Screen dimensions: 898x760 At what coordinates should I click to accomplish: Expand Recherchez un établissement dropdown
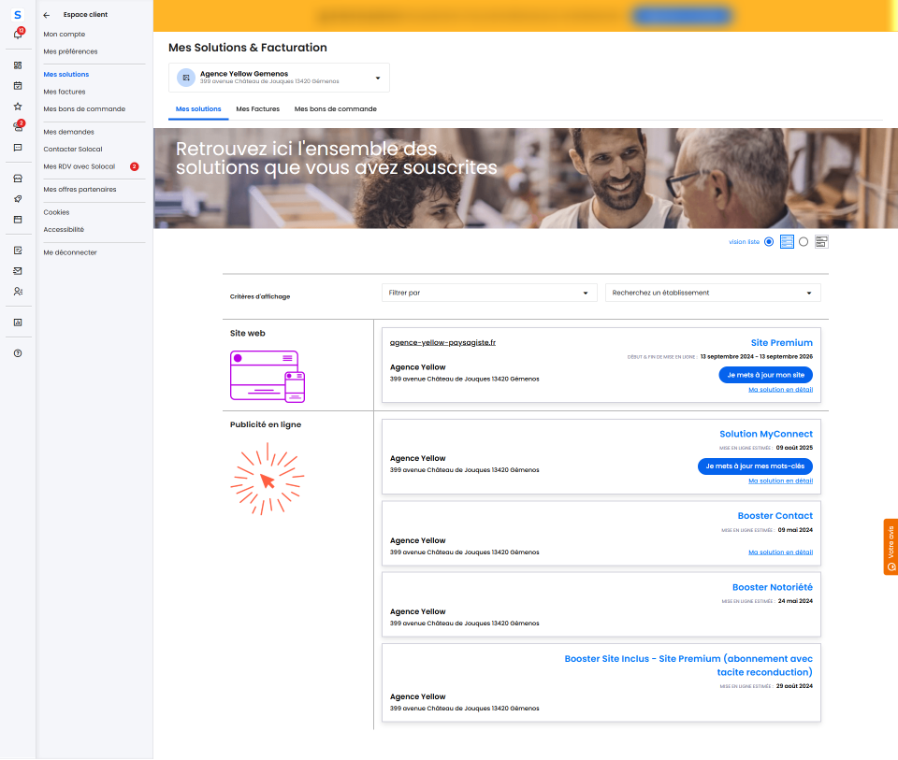(x=712, y=293)
